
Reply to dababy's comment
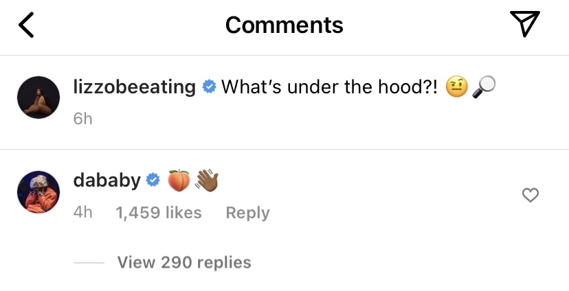pyautogui.click(x=247, y=213)
